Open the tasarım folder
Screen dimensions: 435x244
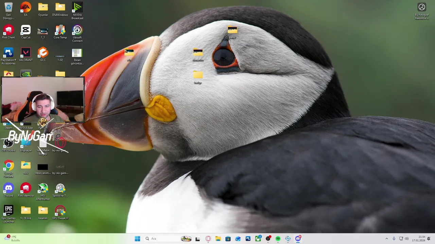point(43,213)
